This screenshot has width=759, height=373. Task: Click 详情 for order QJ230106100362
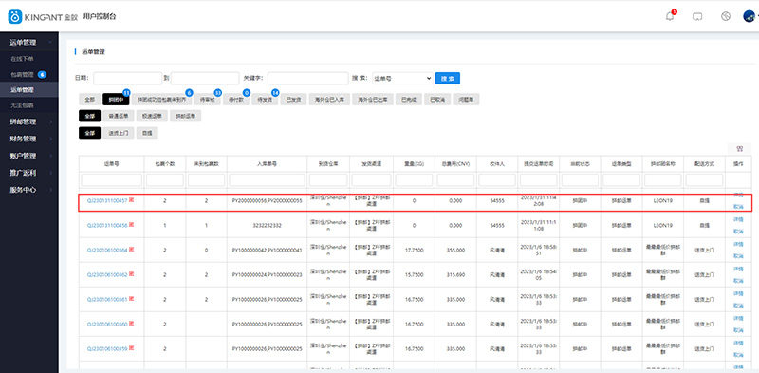[738, 269]
